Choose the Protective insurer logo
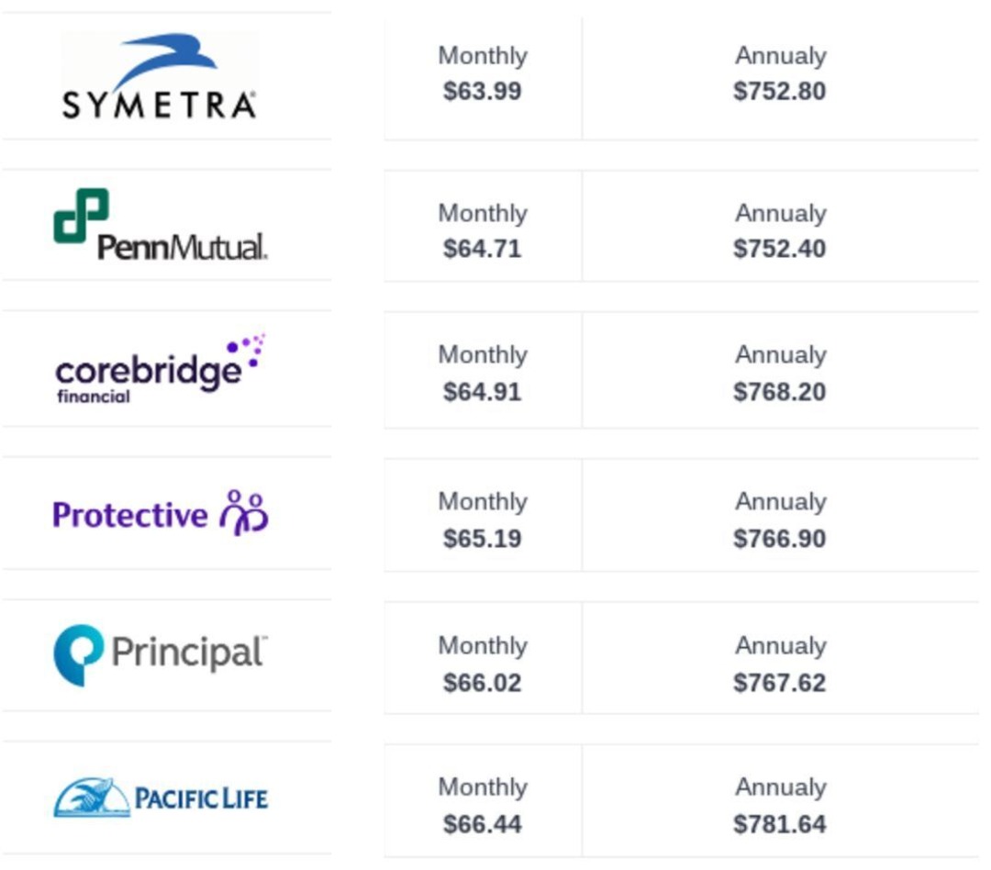991x870 pixels. point(161,513)
